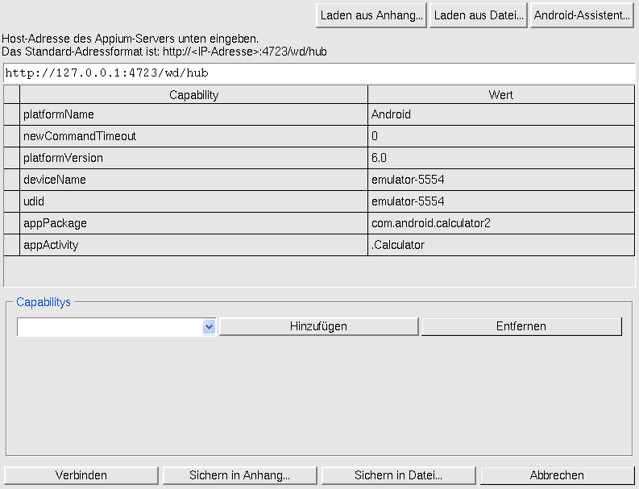Click the appPackage value com.android.calculator2
Screen dimensions: 639x489
coord(500,223)
